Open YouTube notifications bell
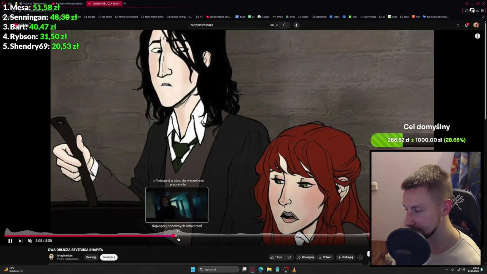The image size is (487, 274). pyautogui.click(x=467, y=25)
